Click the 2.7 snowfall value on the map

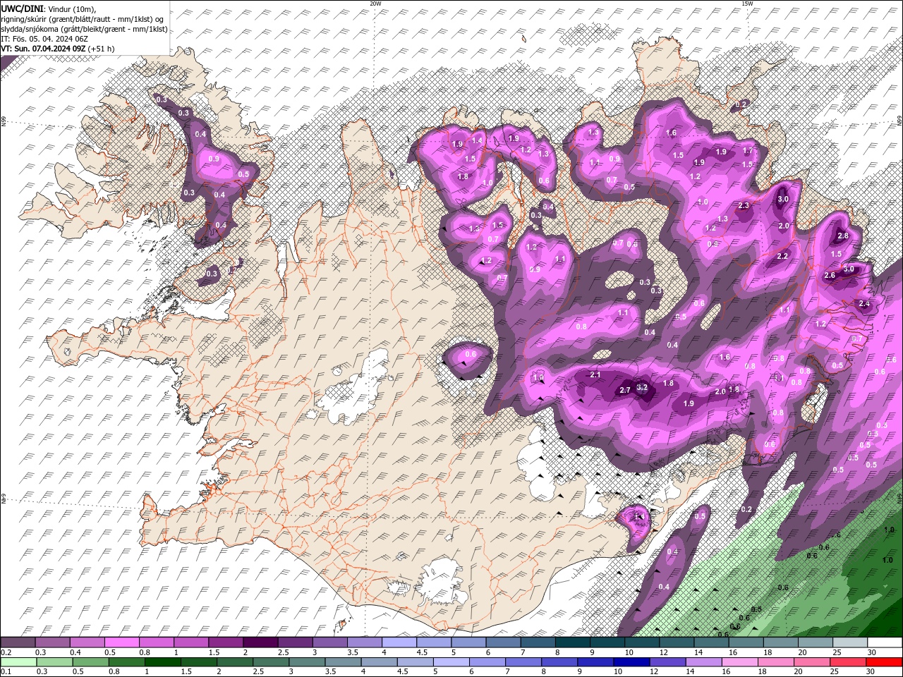click(x=625, y=390)
